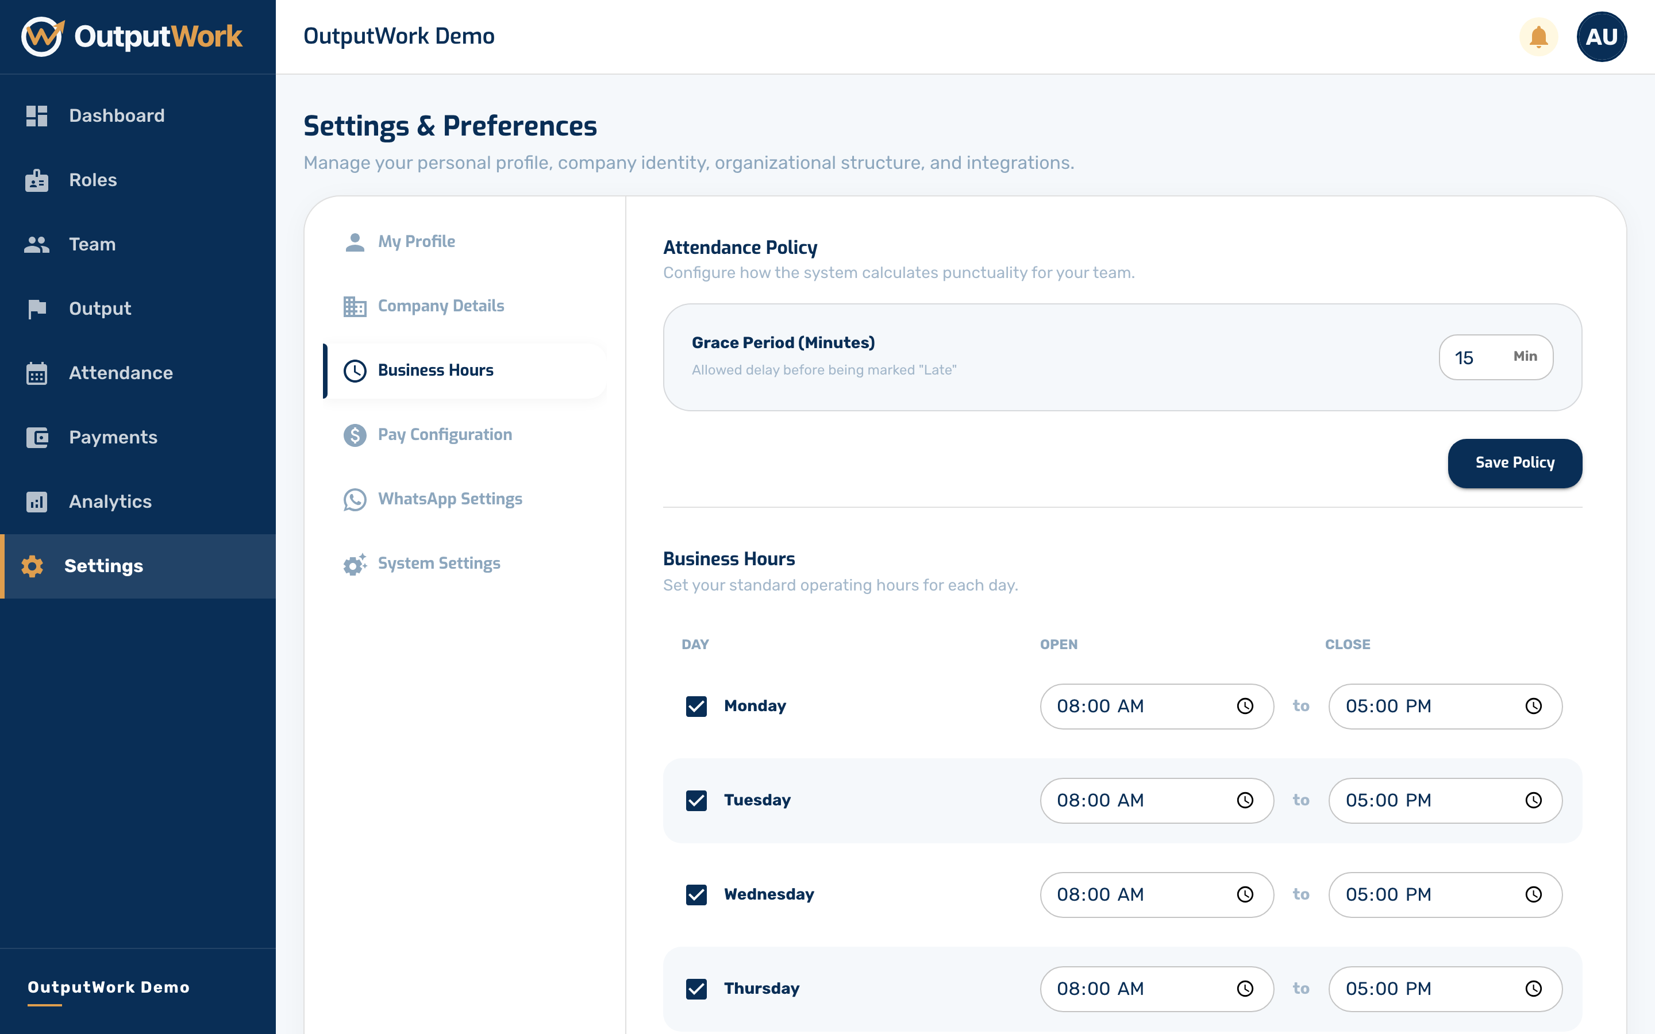Image resolution: width=1655 pixels, height=1034 pixels.
Task: Edit the Grace Period minutes field
Action: coord(1496,358)
